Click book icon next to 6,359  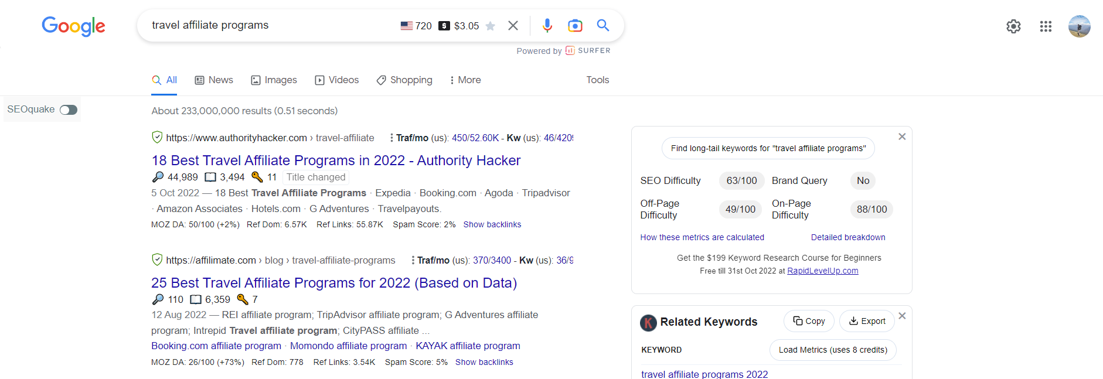pyautogui.click(x=196, y=299)
